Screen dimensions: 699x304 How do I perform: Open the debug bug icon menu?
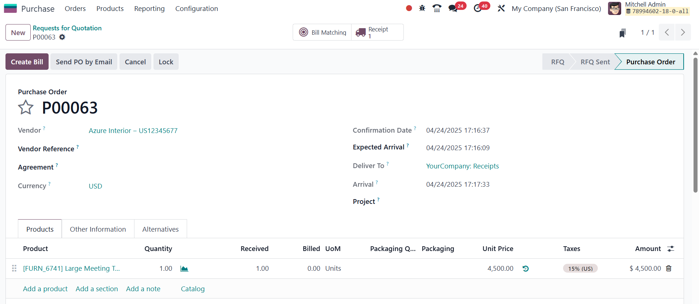(x=422, y=8)
